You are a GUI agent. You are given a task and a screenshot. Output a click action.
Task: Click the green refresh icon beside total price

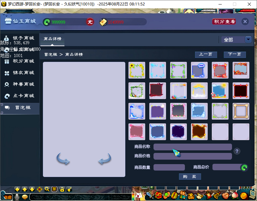pos(244,167)
